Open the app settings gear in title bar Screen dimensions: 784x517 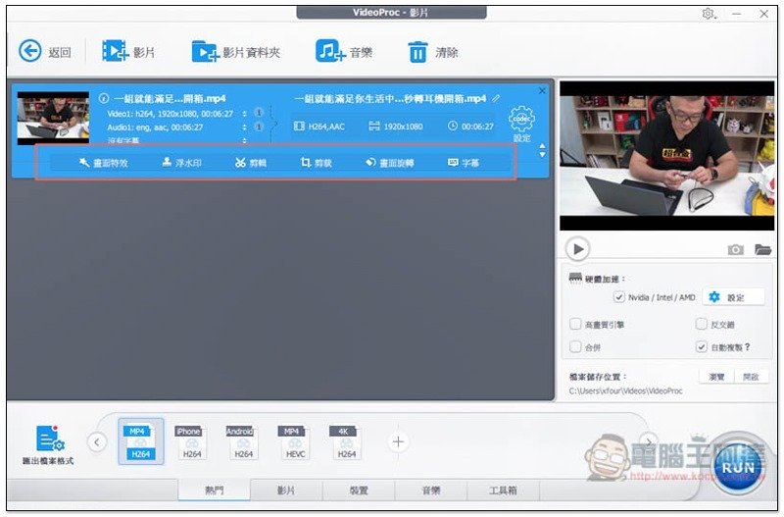tap(709, 14)
